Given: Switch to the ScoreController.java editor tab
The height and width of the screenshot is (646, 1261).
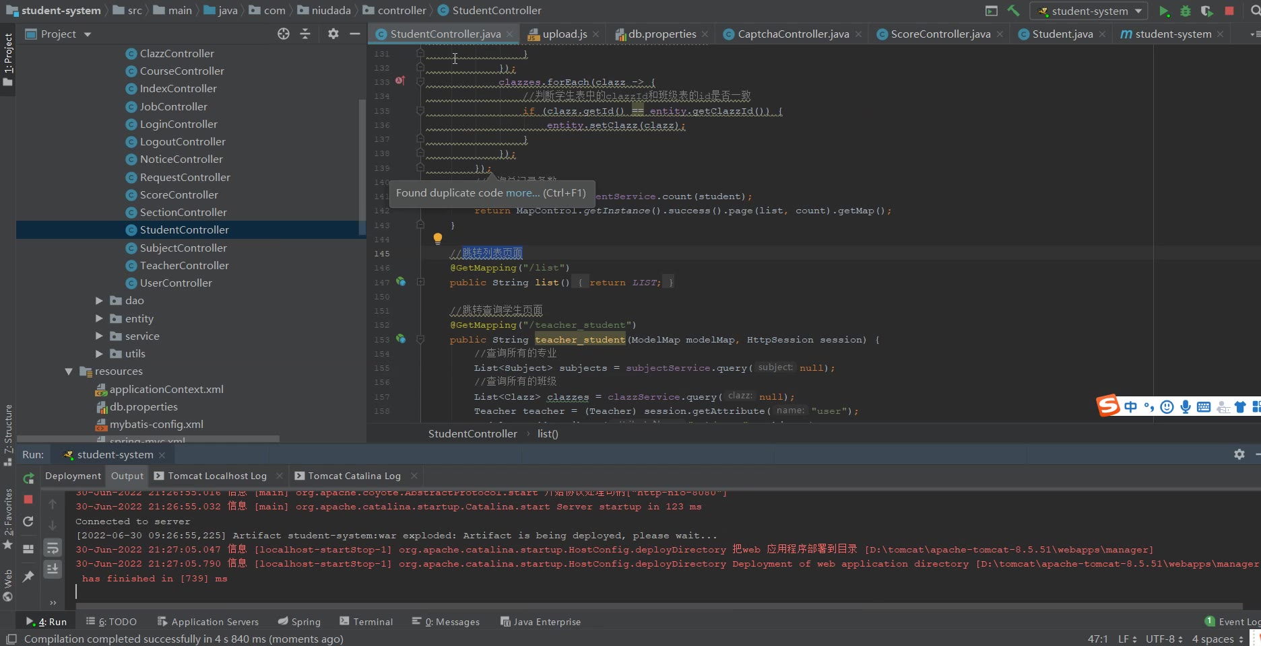Looking at the screenshot, I should pos(940,34).
